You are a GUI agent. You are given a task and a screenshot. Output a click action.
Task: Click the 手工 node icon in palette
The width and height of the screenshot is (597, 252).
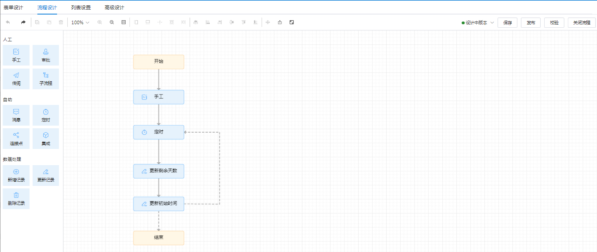pos(16,52)
